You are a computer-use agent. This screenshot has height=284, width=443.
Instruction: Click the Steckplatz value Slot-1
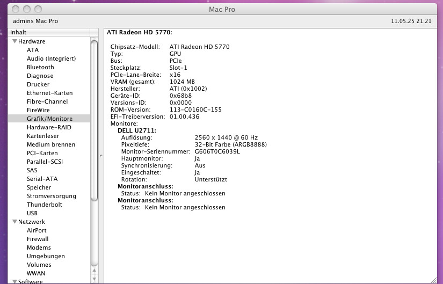(x=178, y=68)
